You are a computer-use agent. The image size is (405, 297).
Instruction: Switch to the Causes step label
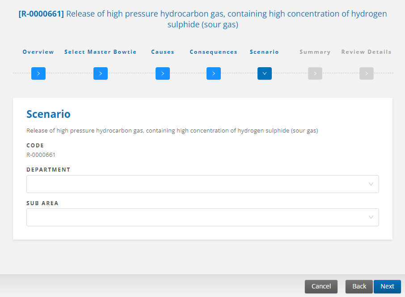163,52
